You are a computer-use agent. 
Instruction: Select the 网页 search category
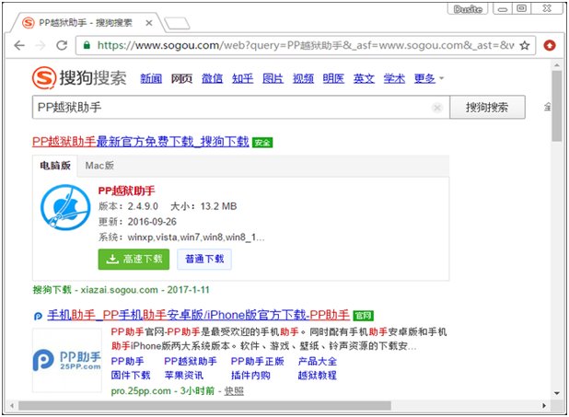[181, 78]
